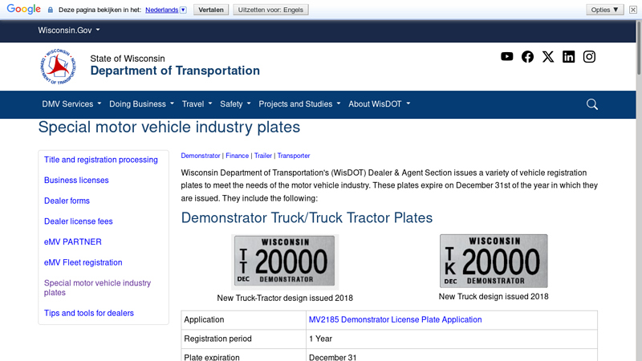Open the Opties dropdown button
This screenshot has width=642, height=361.
pyautogui.click(x=605, y=10)
